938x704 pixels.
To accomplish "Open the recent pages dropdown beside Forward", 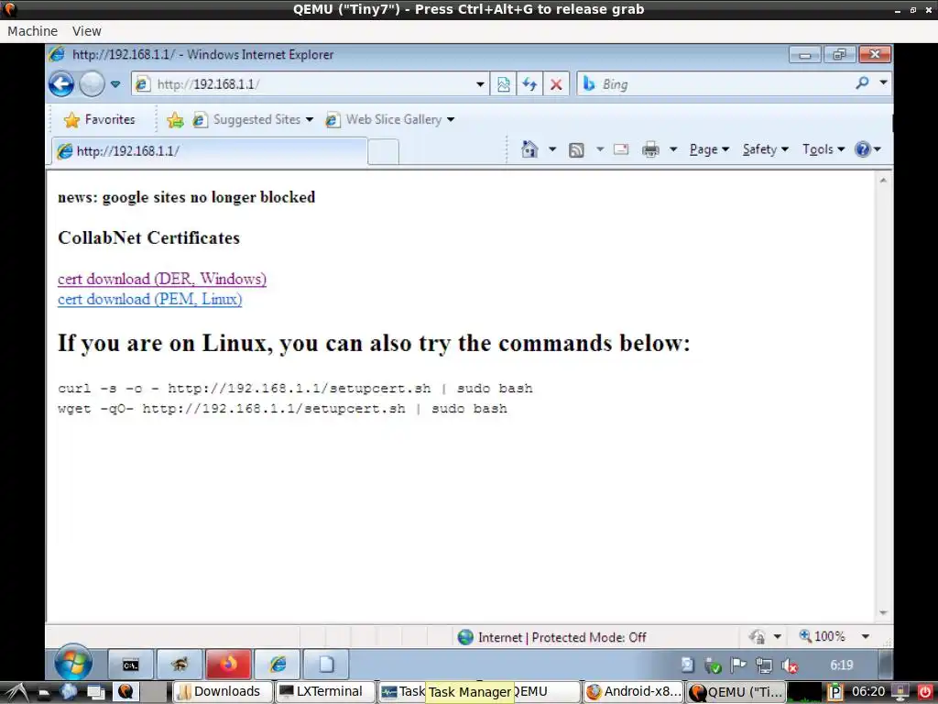I will (x=115, y=83).
